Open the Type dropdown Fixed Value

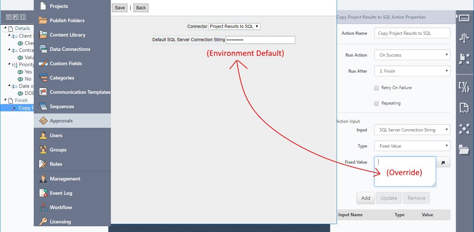pyautogui.click(x=412, y=146)
